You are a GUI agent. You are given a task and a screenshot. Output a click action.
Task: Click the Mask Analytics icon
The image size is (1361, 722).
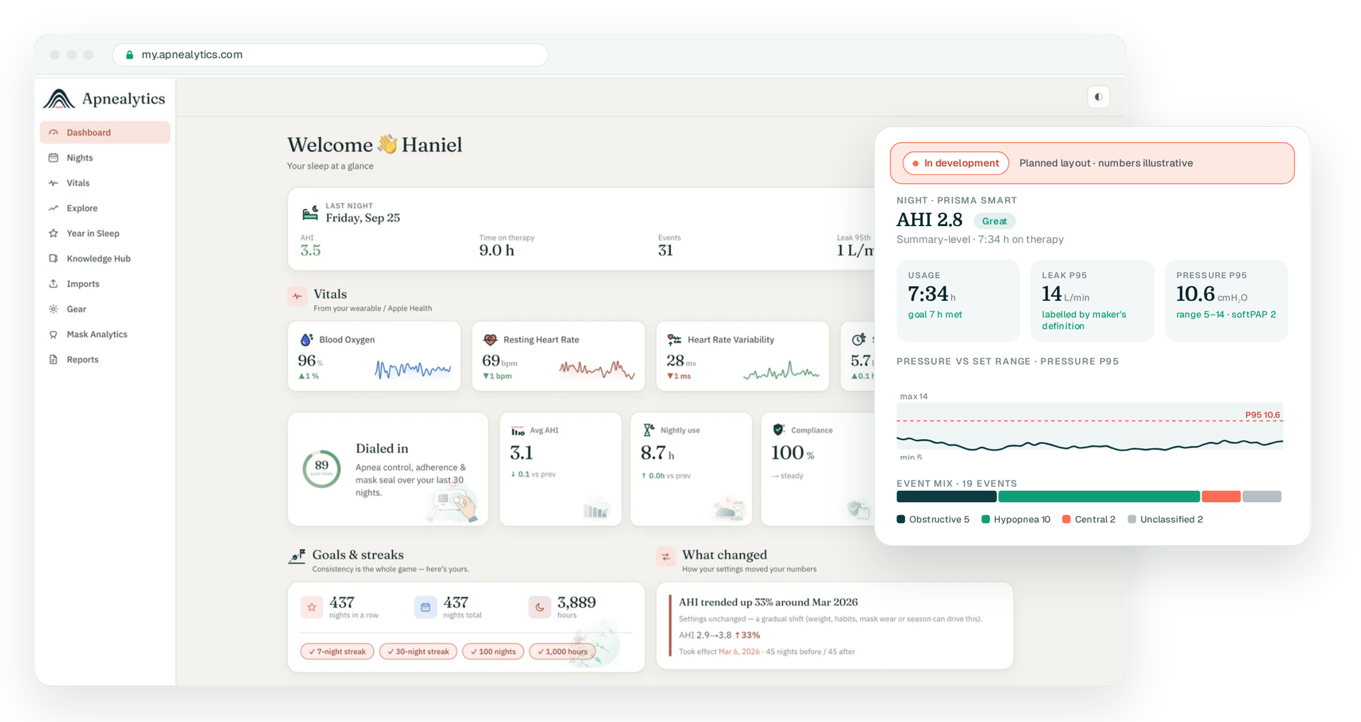point(53,334)
